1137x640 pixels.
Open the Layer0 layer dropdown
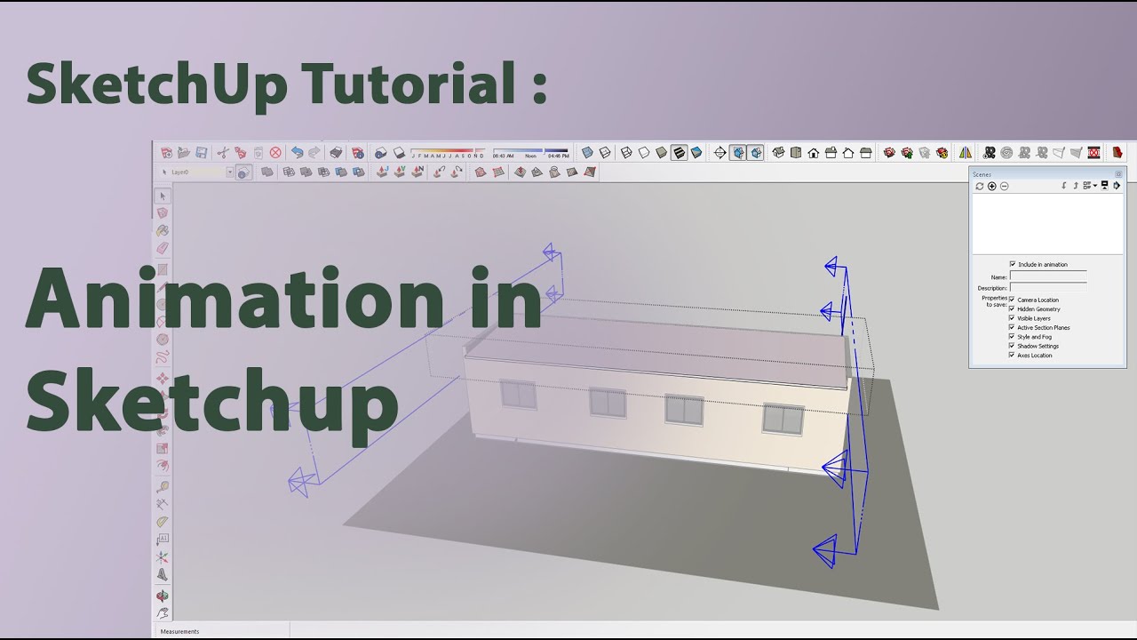pos(230,172)
